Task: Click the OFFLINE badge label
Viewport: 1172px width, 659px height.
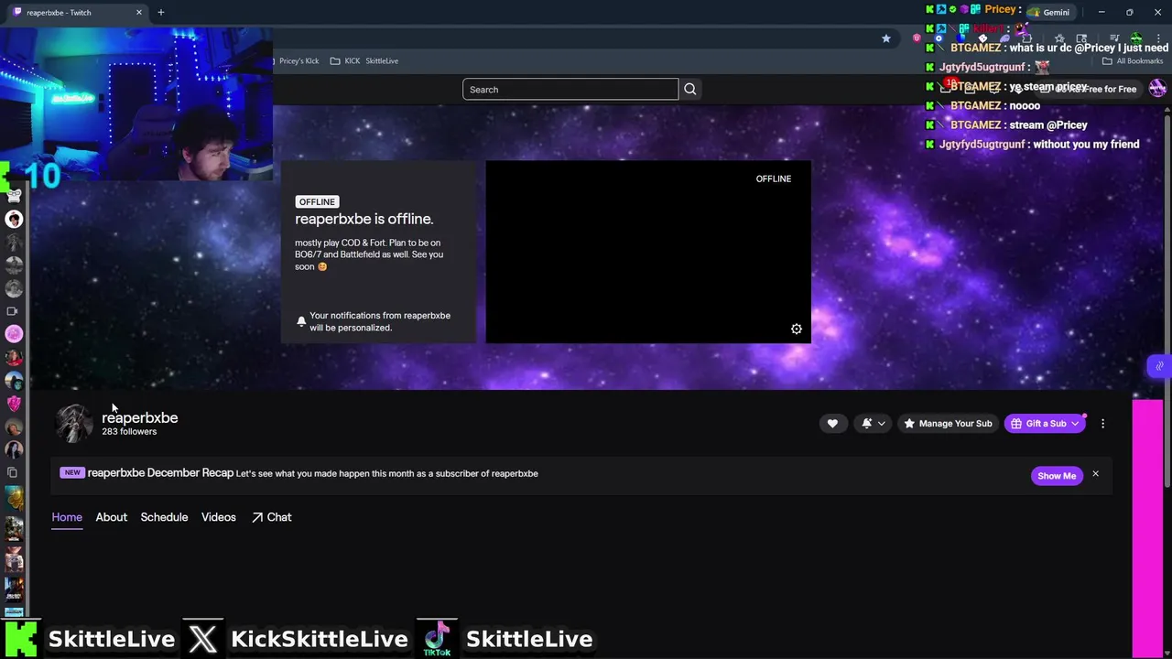Action: click(317, 201)
